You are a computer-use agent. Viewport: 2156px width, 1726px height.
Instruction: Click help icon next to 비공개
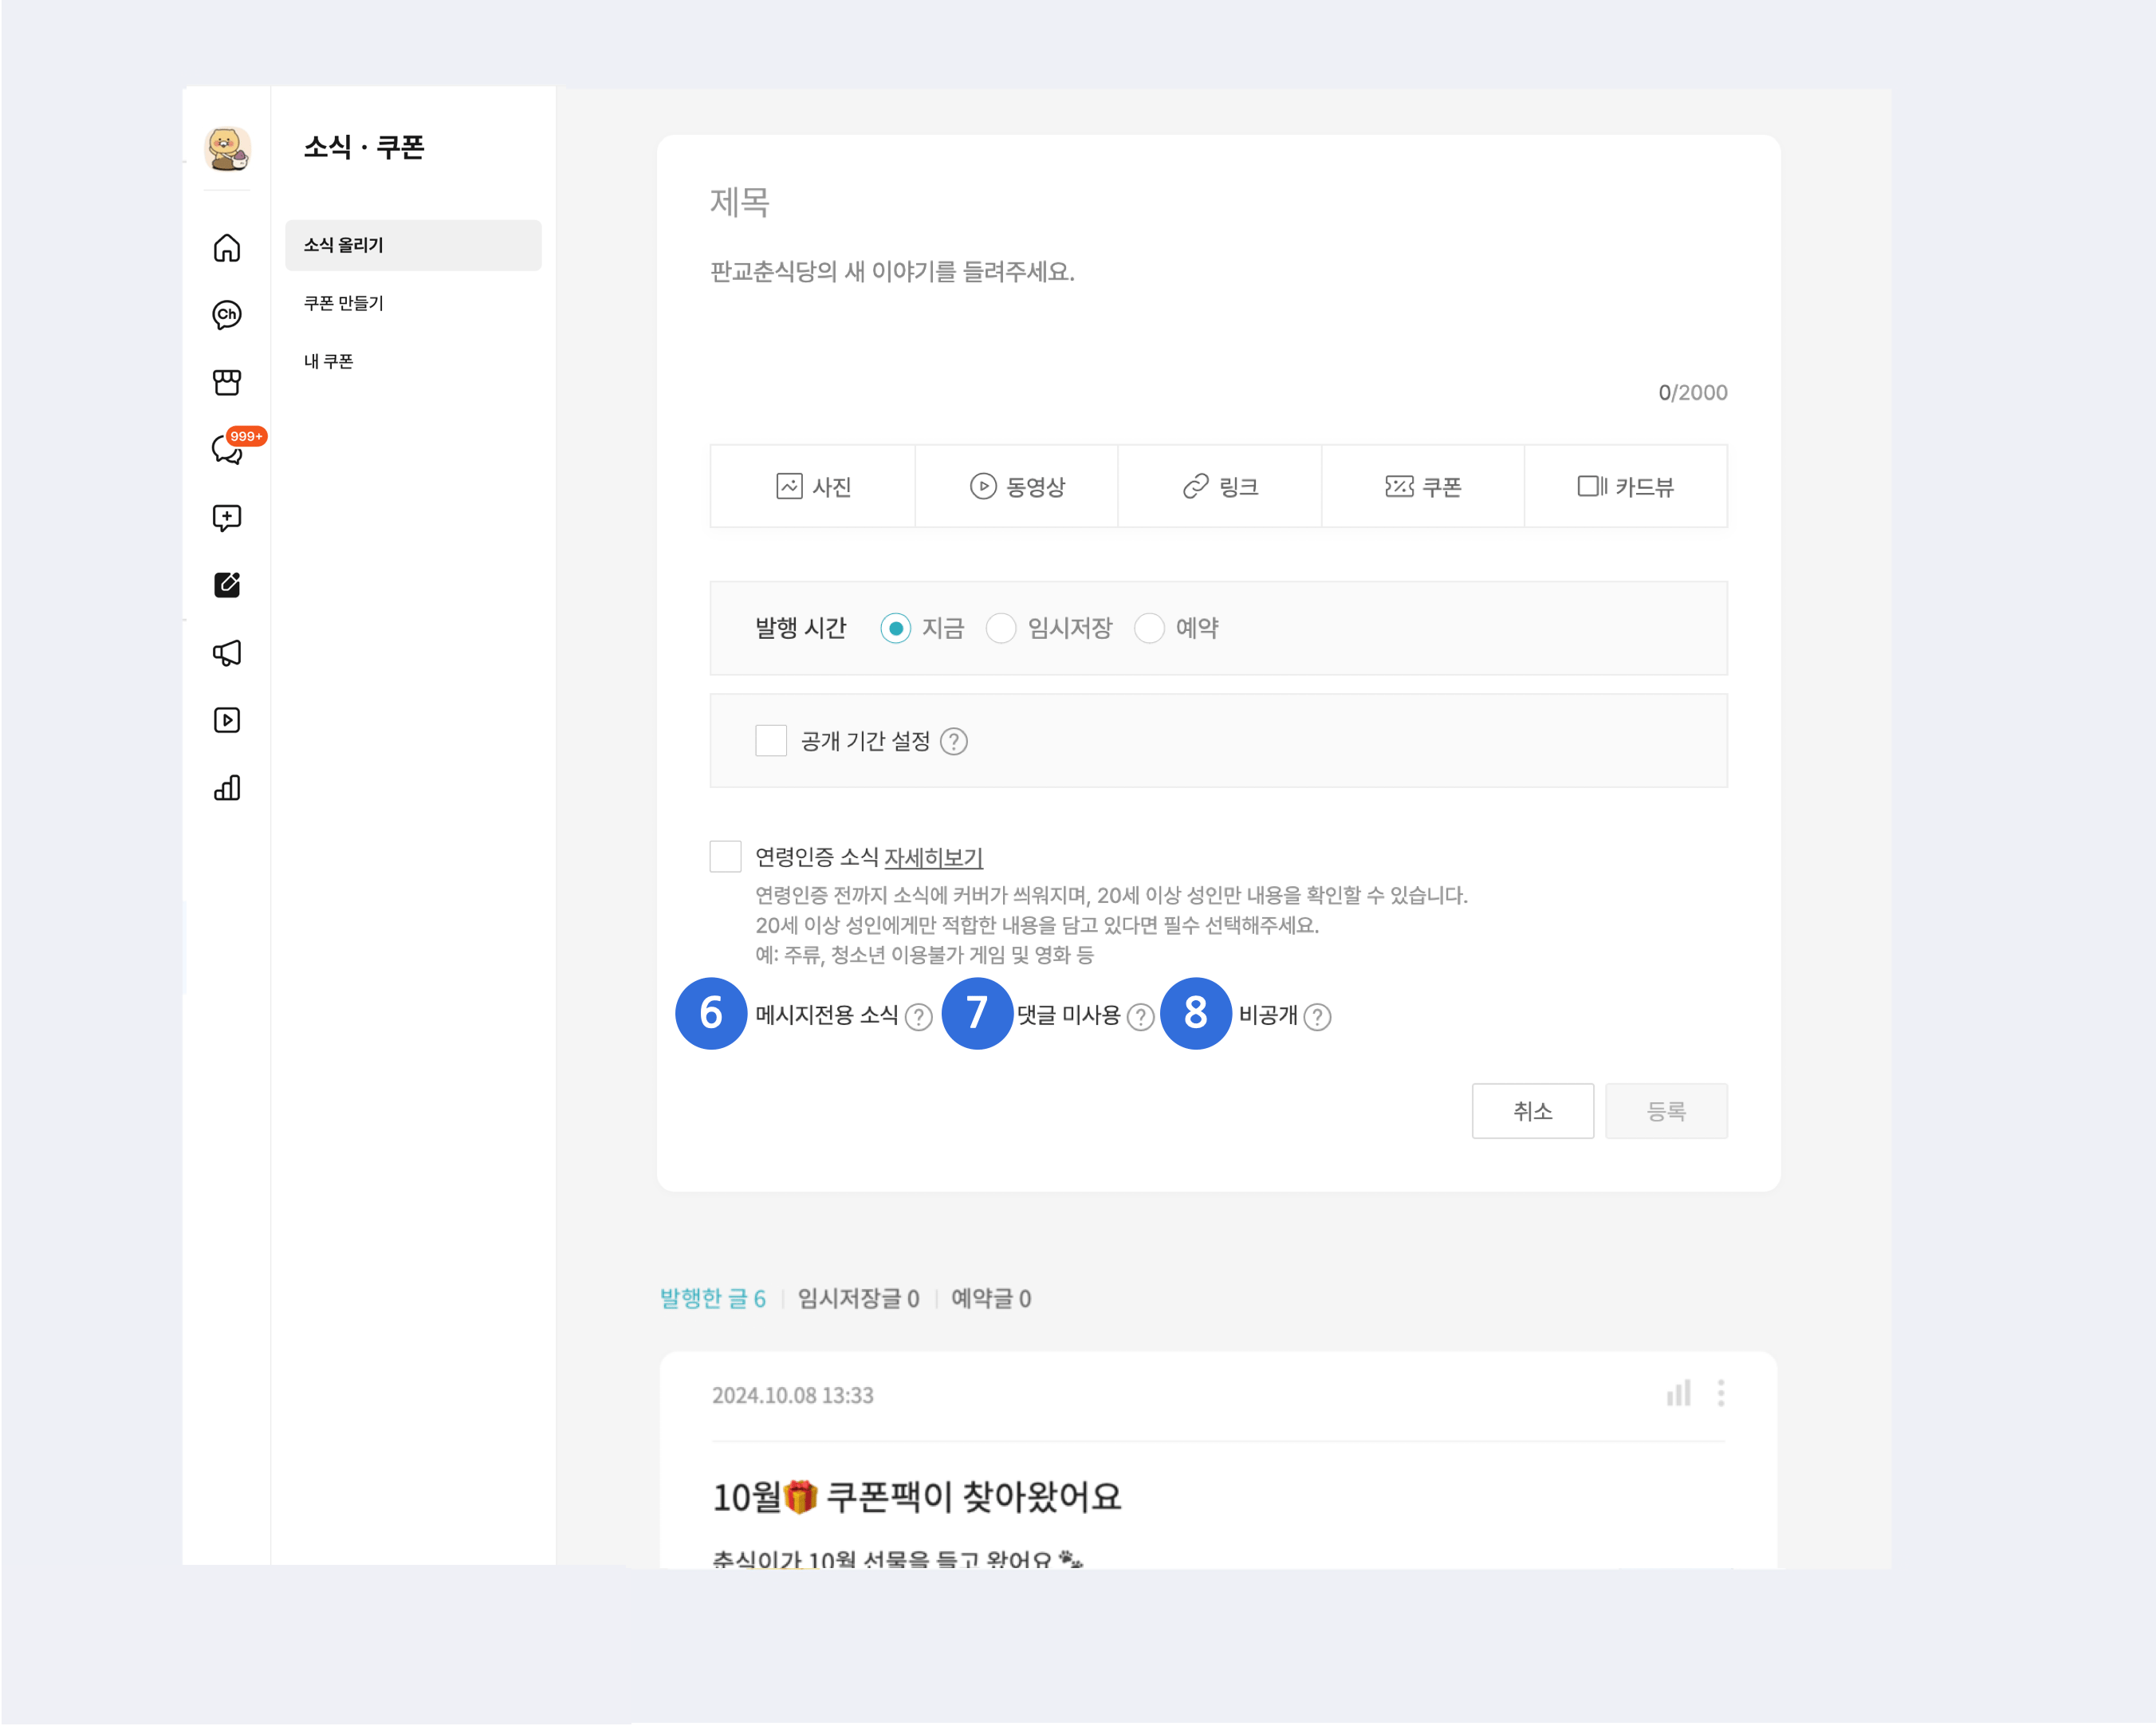point(1318,1017)
